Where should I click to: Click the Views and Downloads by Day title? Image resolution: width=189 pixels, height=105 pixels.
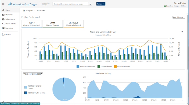103,32
